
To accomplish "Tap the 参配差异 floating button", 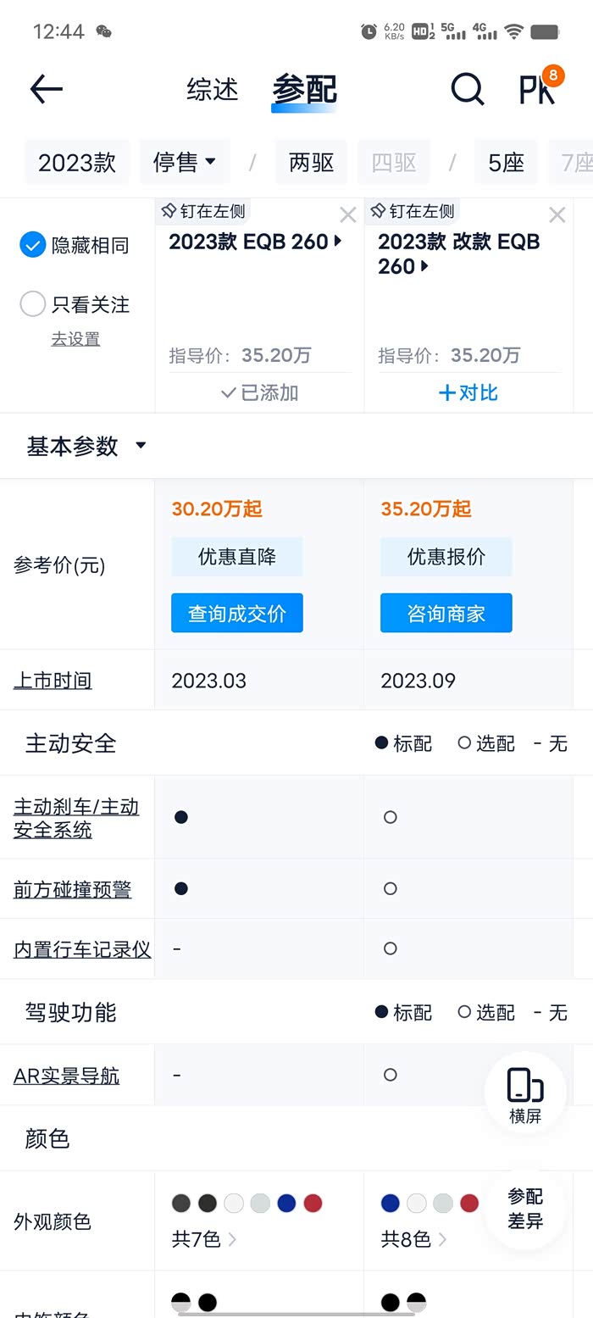I will [x=525, y=1209].
